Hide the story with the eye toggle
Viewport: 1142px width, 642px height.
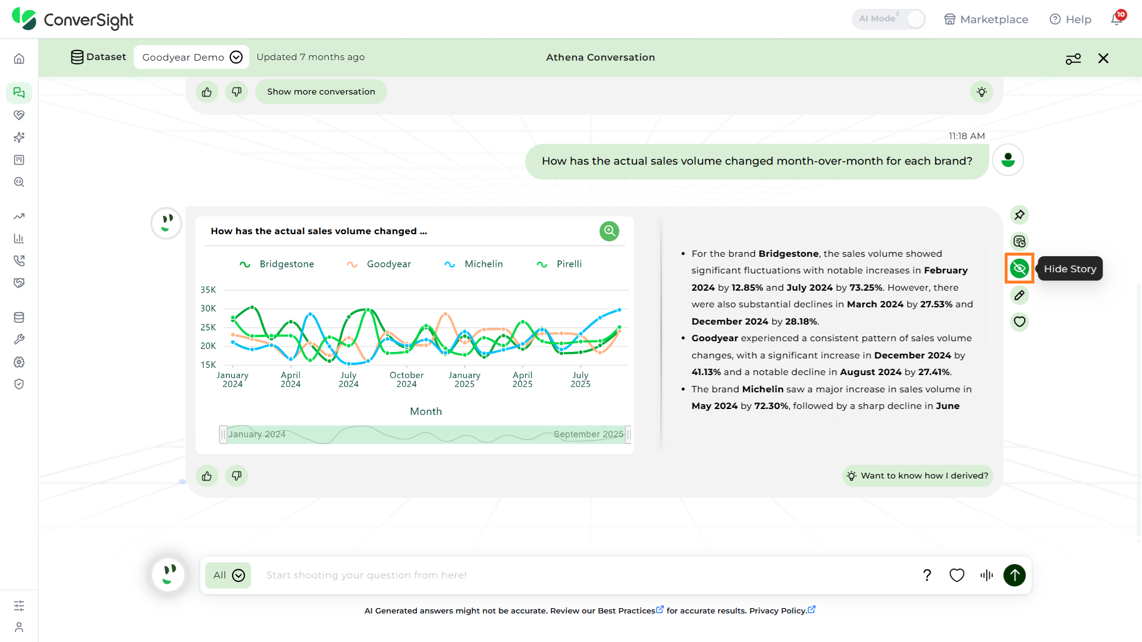click(x=1019, y=268)
